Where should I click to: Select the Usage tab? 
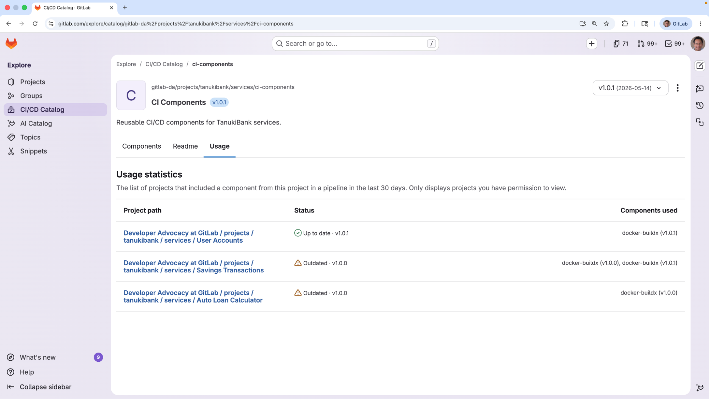[x=219, y=146]
